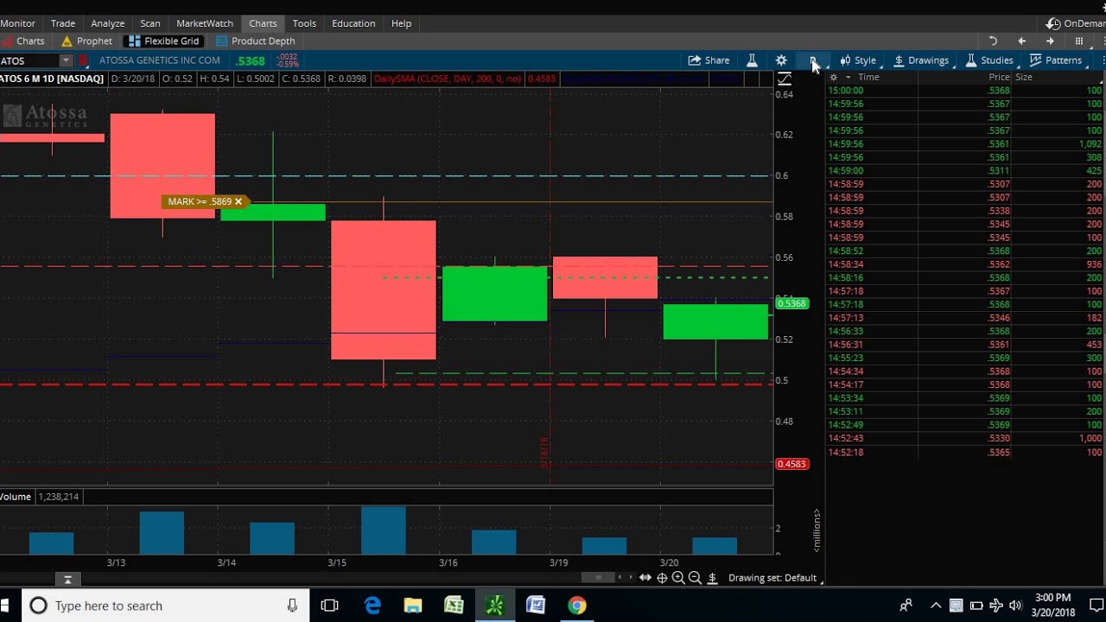The image size is (1106, 622).
Task: Open Word from taskbar
Action: click(536, 606)
